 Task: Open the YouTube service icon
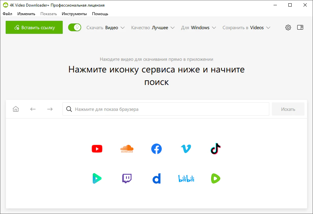coord(97,149)
